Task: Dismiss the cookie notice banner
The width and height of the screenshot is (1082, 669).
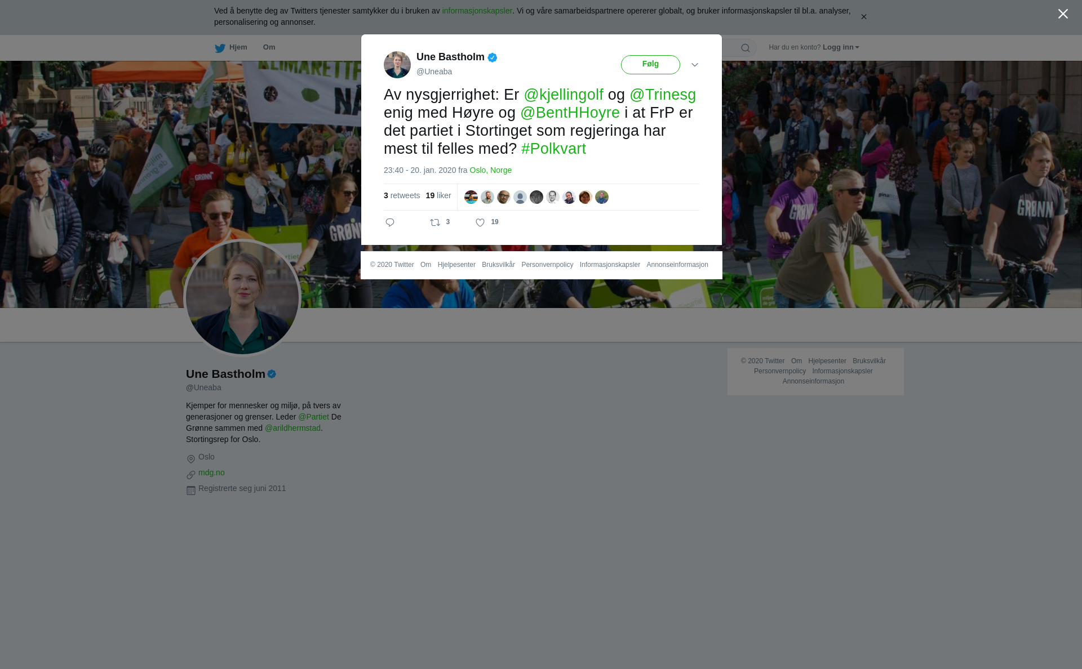Action: 863,17
